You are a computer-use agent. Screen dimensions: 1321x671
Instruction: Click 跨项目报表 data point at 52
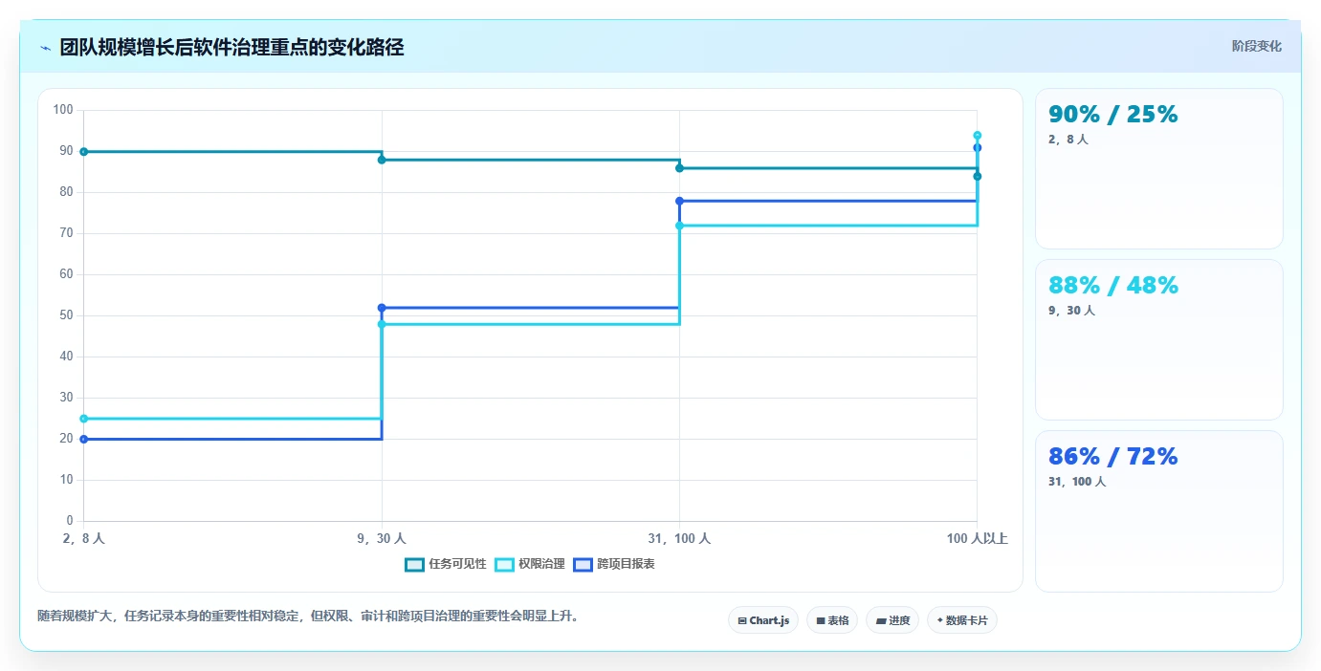coord(382,308)
